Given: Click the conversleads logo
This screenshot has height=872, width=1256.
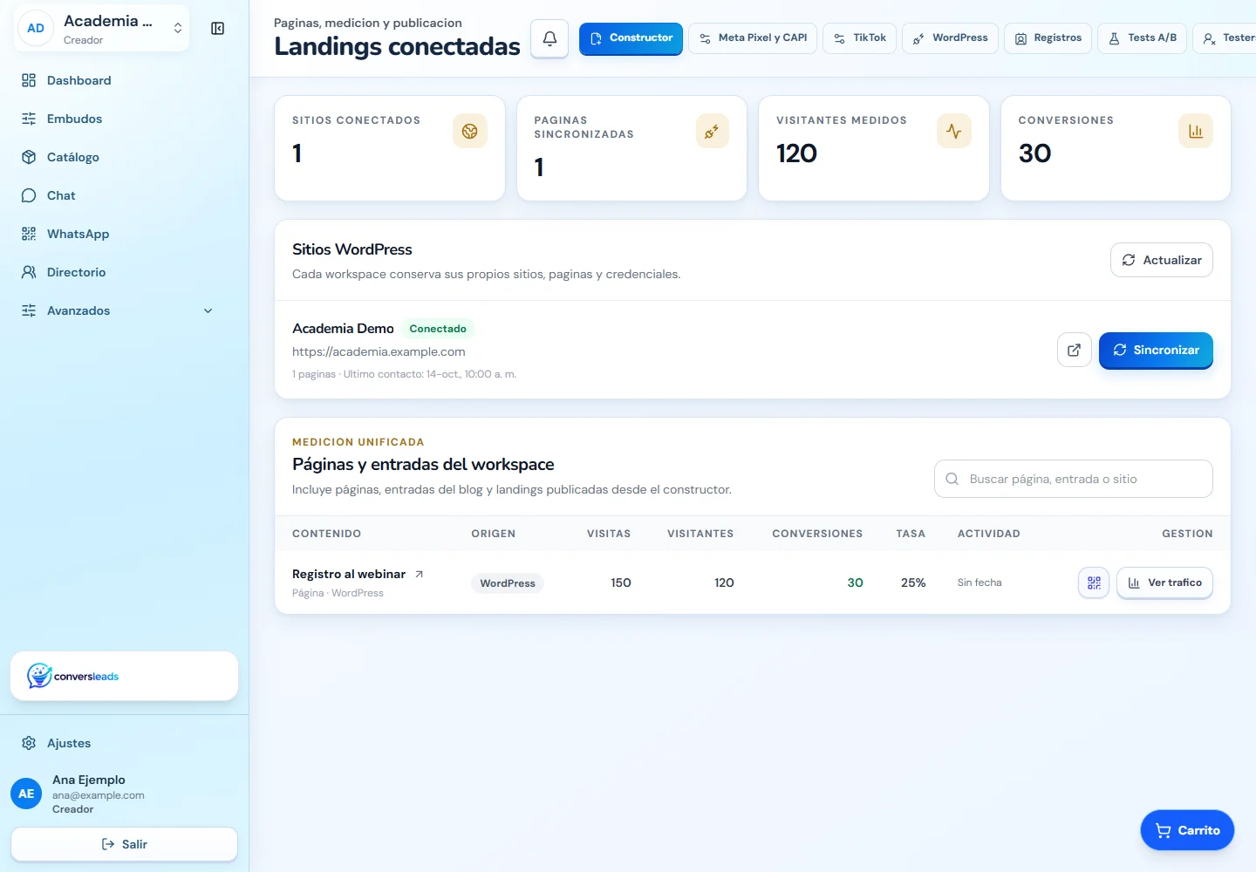Looking at the screenshot, I should coord(73,676).
